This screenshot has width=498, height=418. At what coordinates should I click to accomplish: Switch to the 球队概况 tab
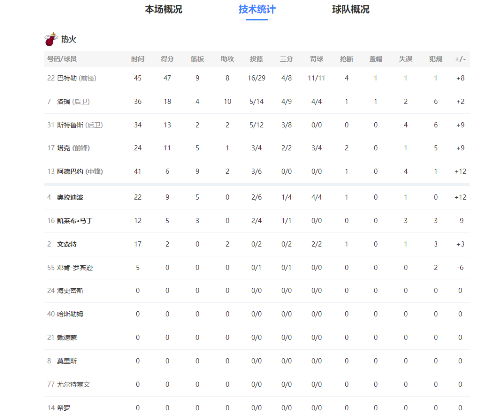(x=350, y=9)
